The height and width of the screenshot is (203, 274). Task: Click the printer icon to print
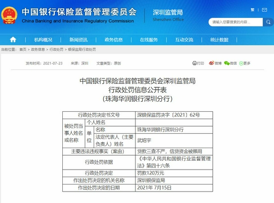194,63
